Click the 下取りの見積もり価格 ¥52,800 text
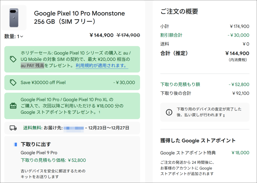257x183 pixels. [53, 160]
